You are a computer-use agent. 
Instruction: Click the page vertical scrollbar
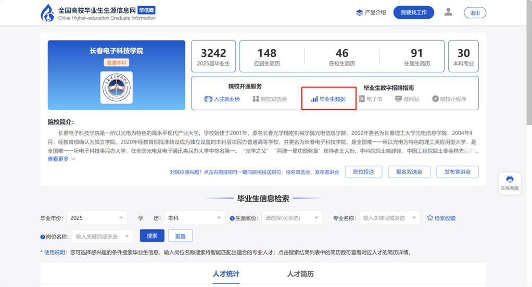[529, 63]
